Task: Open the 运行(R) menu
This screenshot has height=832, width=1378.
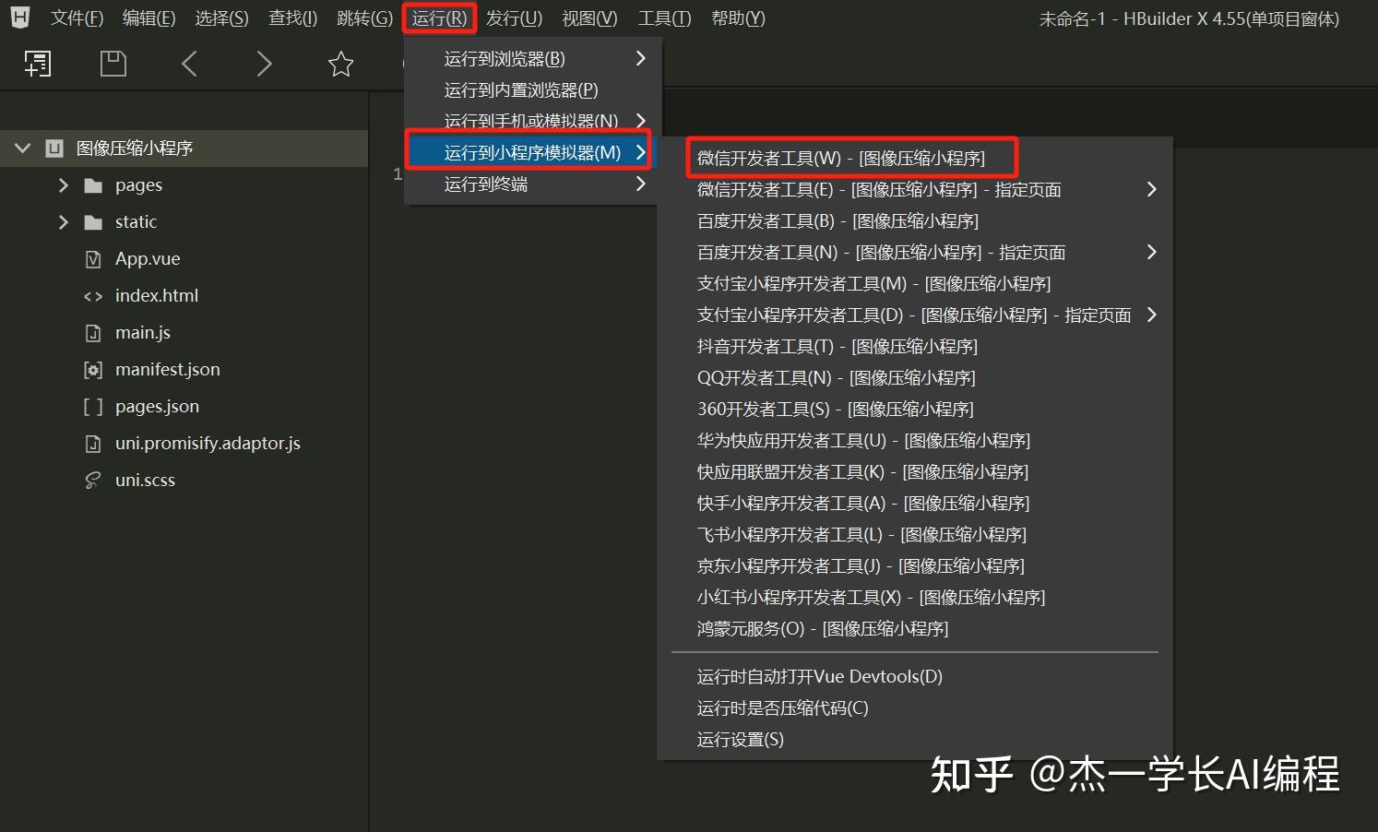Action: [439, 18]
